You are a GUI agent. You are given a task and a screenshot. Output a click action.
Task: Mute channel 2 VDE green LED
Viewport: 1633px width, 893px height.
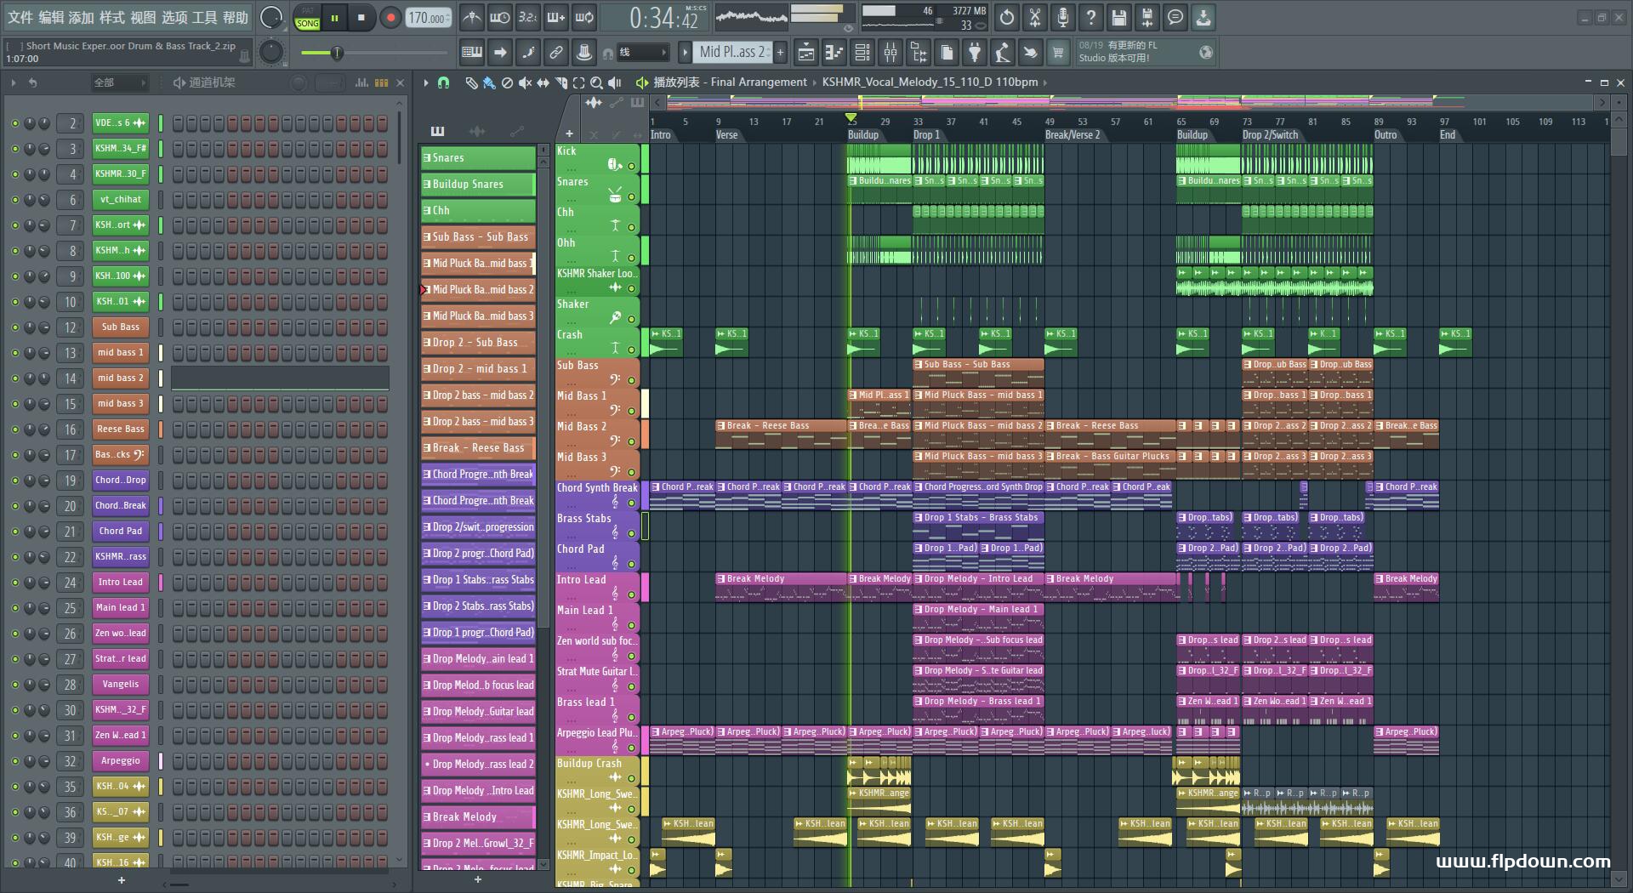(14, 123)
